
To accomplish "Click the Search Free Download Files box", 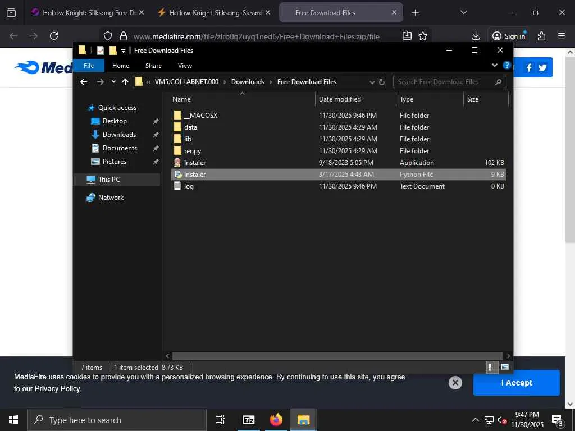I will point(450,82).
